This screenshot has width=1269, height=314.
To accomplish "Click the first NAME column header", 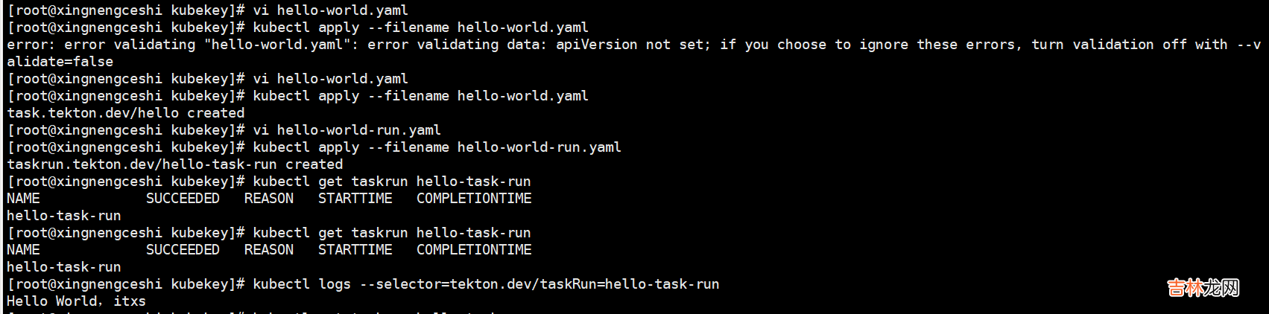I will 23,199.
